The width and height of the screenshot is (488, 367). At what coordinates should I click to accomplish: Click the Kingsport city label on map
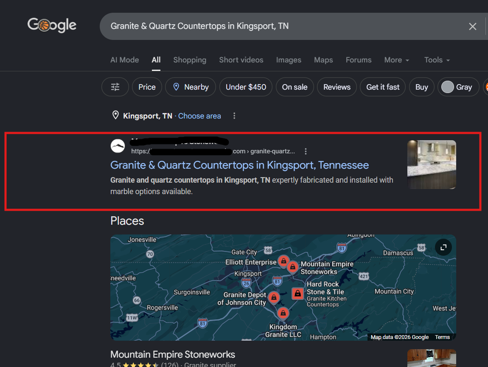pos(248,274)
